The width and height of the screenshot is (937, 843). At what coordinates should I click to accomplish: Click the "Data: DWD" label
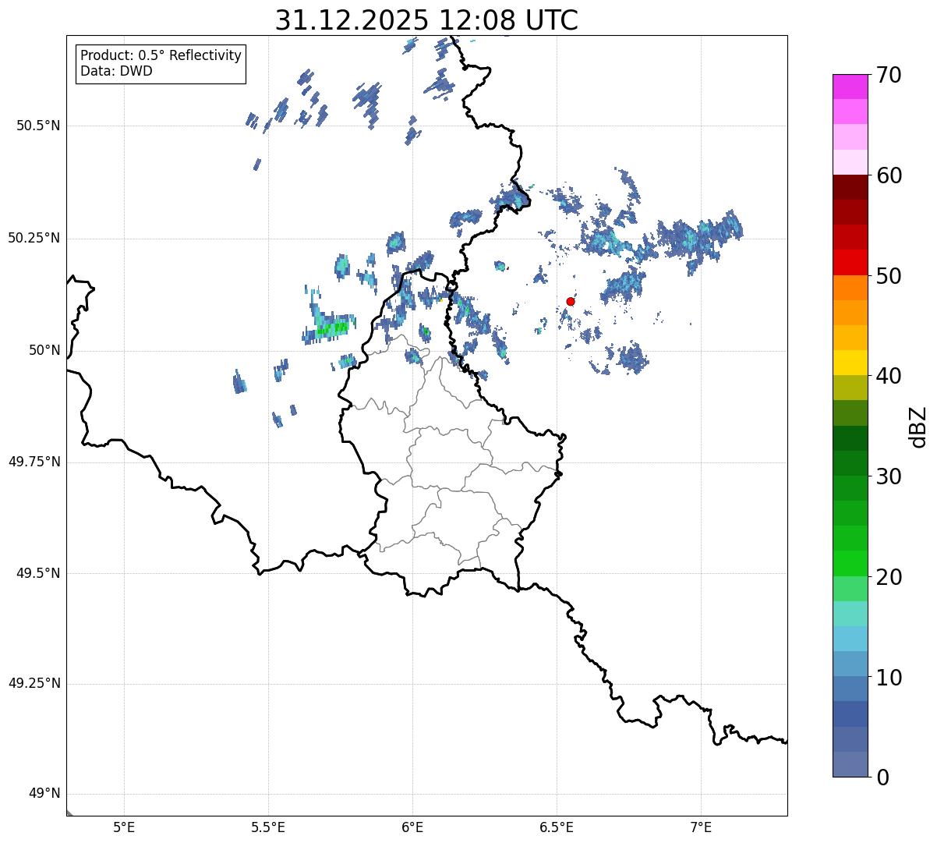click(x=116, y=71)
